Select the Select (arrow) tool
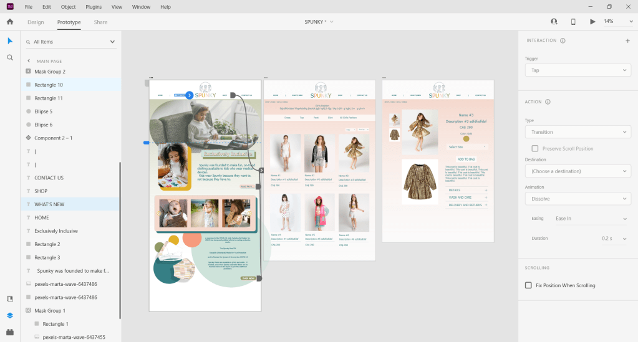638x342 pixels. click(10, 41)
